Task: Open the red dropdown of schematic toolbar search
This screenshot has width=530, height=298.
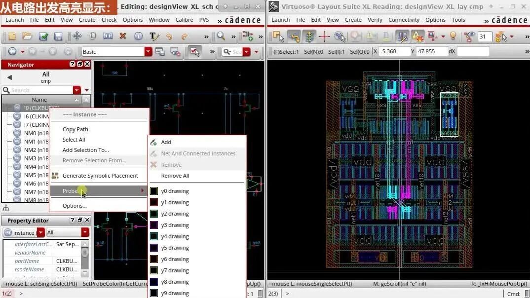Action: 246,52
